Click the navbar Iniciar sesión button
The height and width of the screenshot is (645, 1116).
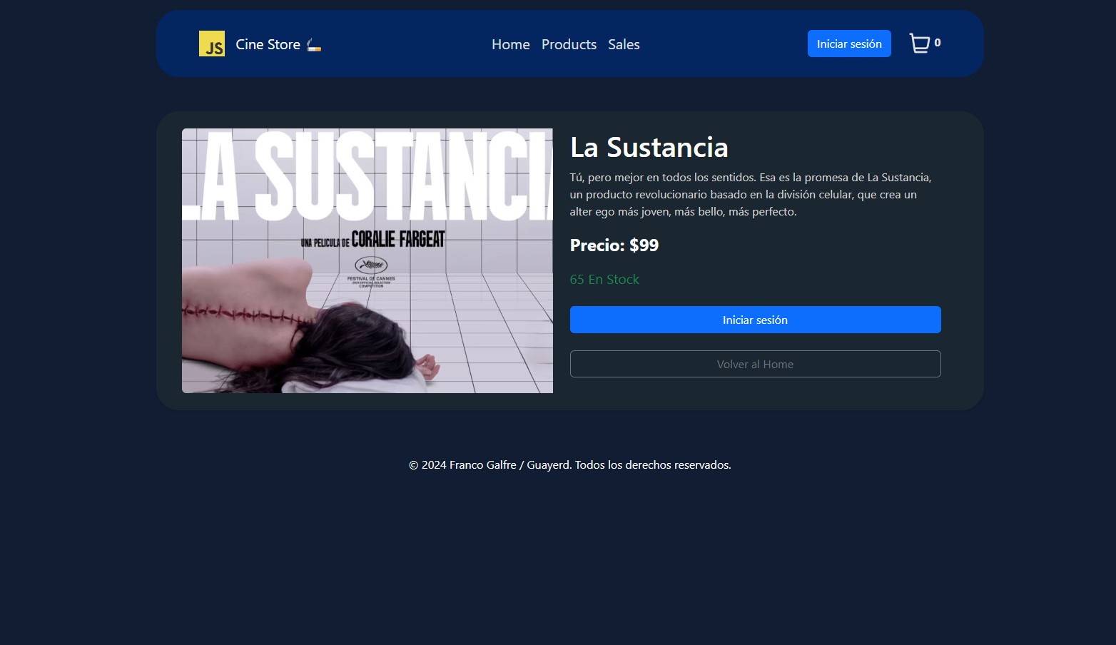[849, 44]
